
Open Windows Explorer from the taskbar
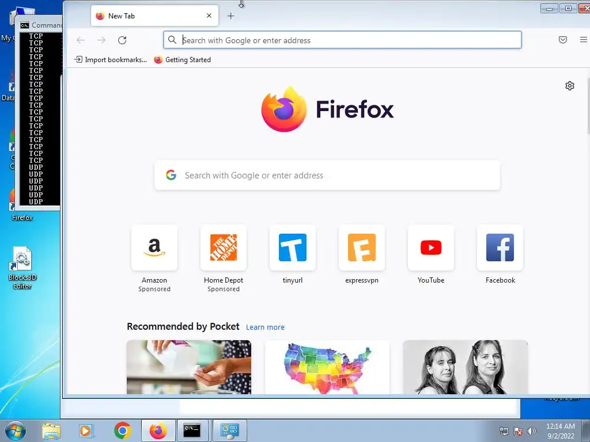[x=51, y=430]
